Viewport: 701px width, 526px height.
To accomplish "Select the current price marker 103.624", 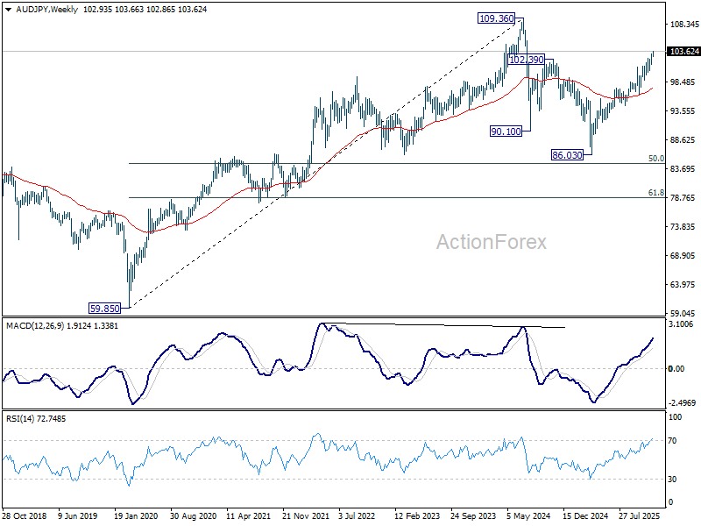I will click(x=683, y=52).
